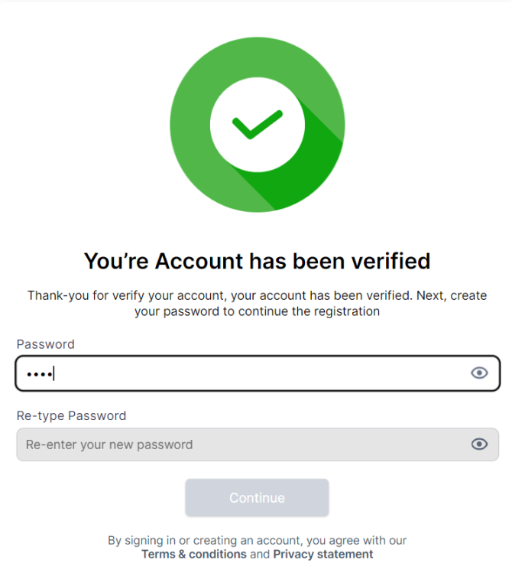Toggle visibility eye in Re-type Password field
The height and width of the screenshot is (576, 512).
coord(479,444)
